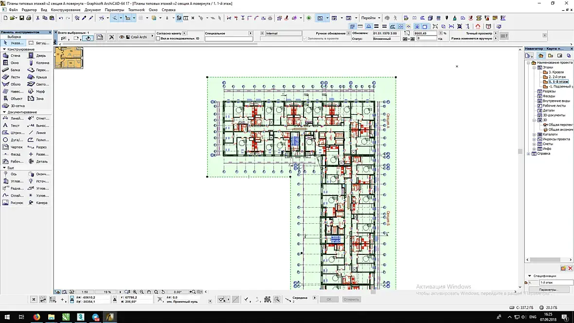Image resolution: width=574 pixels, height=323 pixels.
Task: Click the red house icon in toolbar
Action: 478,26
